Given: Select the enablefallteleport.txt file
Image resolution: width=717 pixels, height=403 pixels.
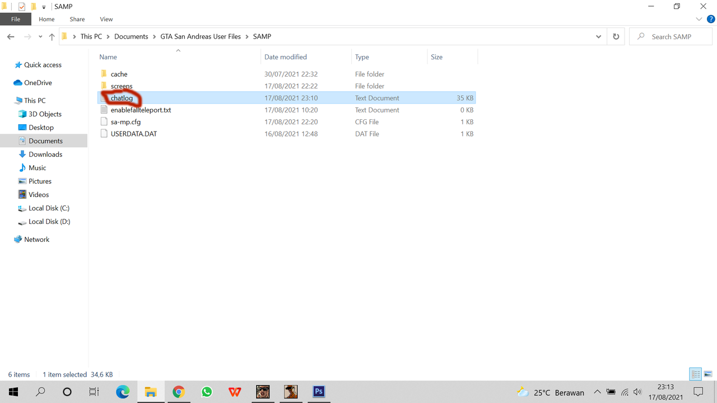Looking at the screenshot, I should coord(141,110).
